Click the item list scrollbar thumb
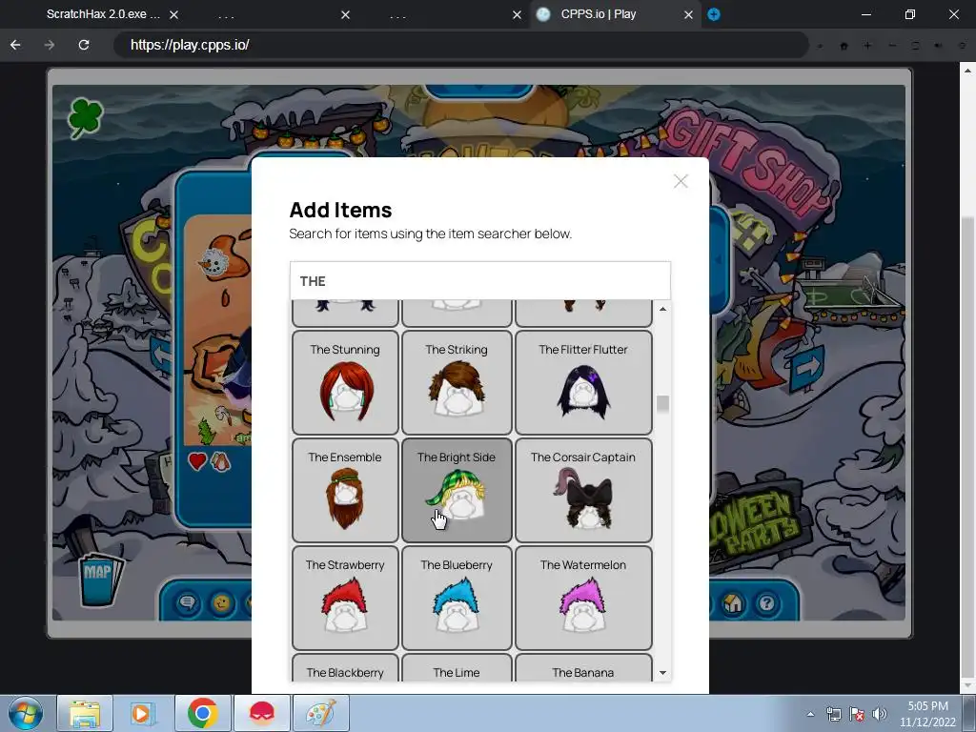The width and height of the screenshot is (976, 732). (663, 403)
